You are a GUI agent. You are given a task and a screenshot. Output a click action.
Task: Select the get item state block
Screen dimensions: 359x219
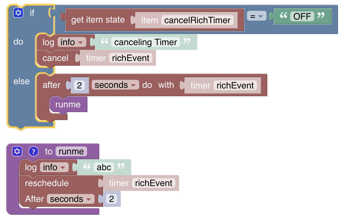coord(98,20)
